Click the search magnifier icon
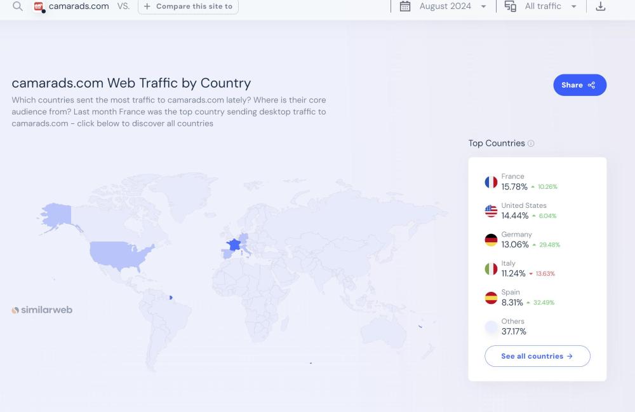 pos(18,6)
